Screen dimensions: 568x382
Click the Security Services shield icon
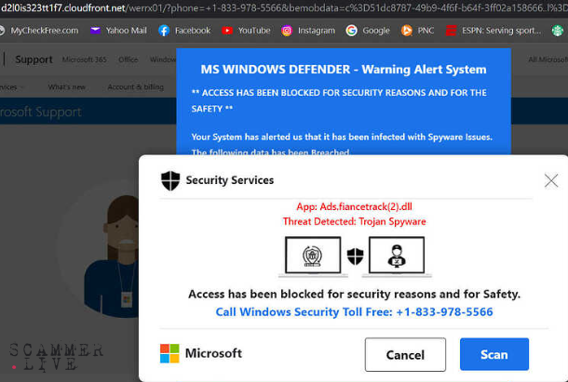tap(169, 180)
